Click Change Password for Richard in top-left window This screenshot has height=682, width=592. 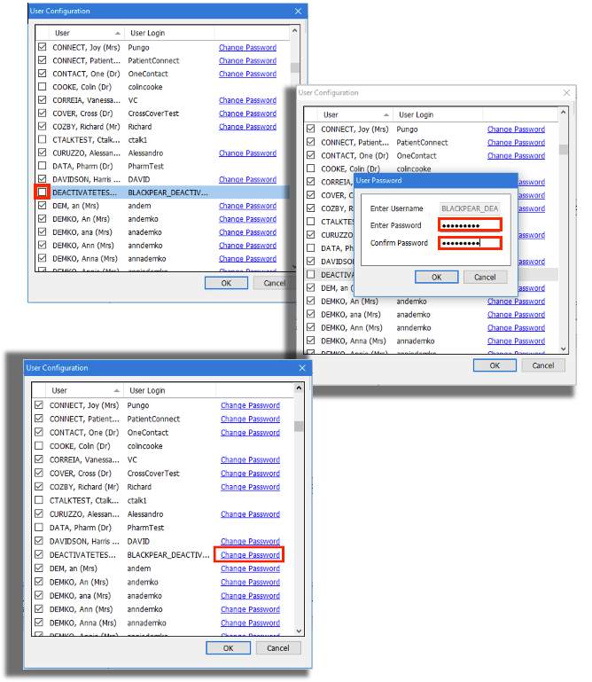248,127
